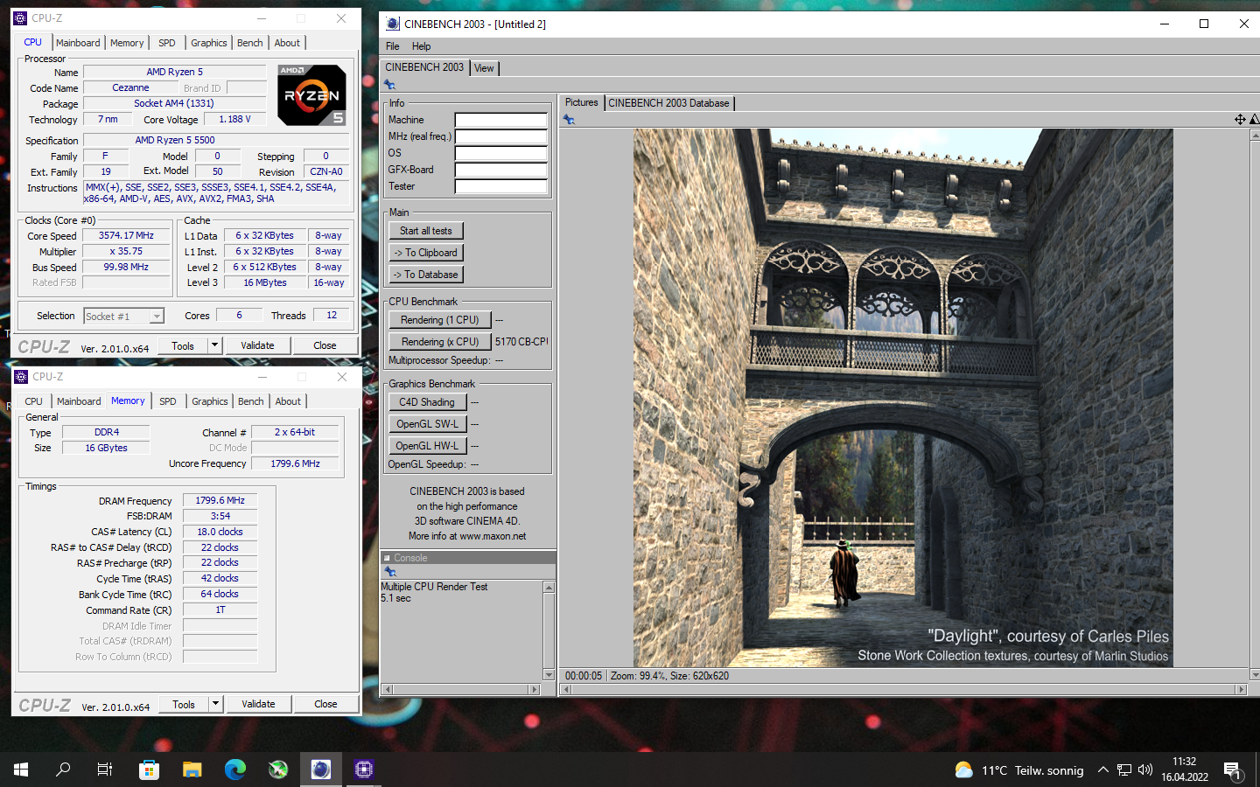The height and width of the screenshot is (787, 1260).
Task: Click the pin icon below Pictures tab
Action: click(569, 119)
